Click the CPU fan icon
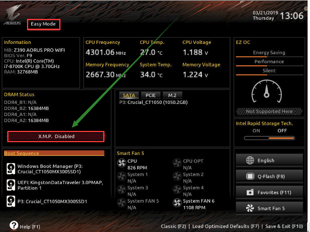The image size is (310, 232). (122, 163)
